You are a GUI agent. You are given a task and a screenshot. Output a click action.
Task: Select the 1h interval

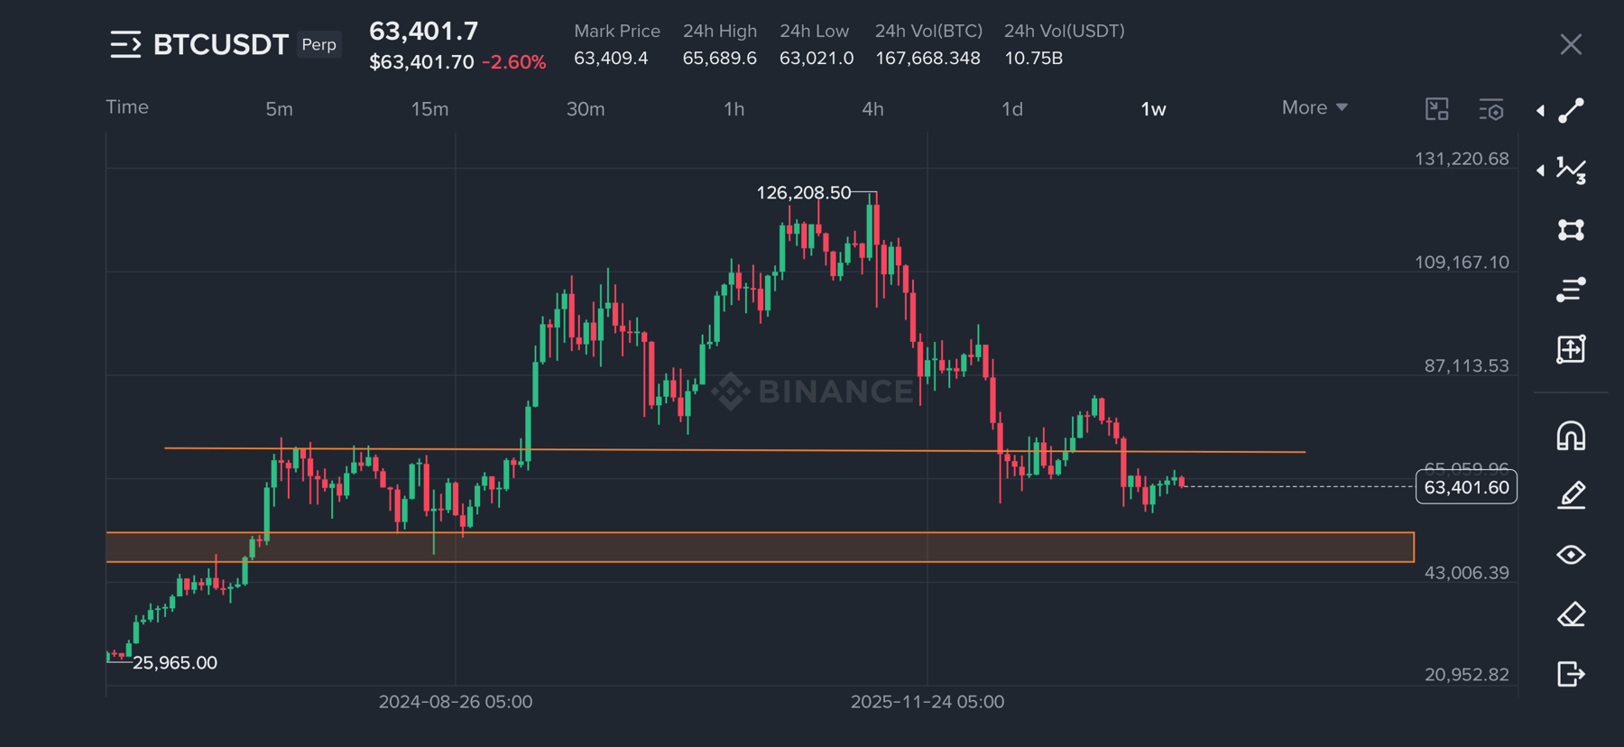[734, 109]
